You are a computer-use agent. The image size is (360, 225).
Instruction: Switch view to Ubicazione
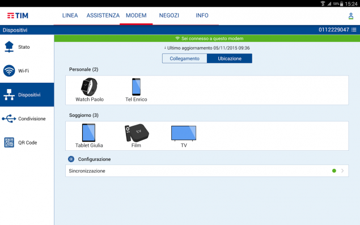230,58
